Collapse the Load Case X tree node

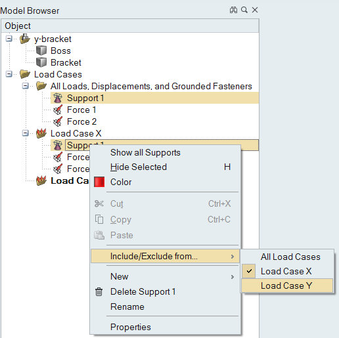(26, 133)
